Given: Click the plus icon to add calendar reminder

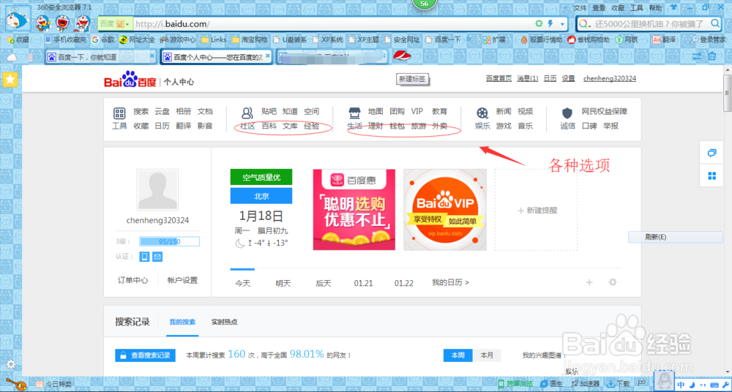Looking at the screenshot, I should tap(589, 282).
